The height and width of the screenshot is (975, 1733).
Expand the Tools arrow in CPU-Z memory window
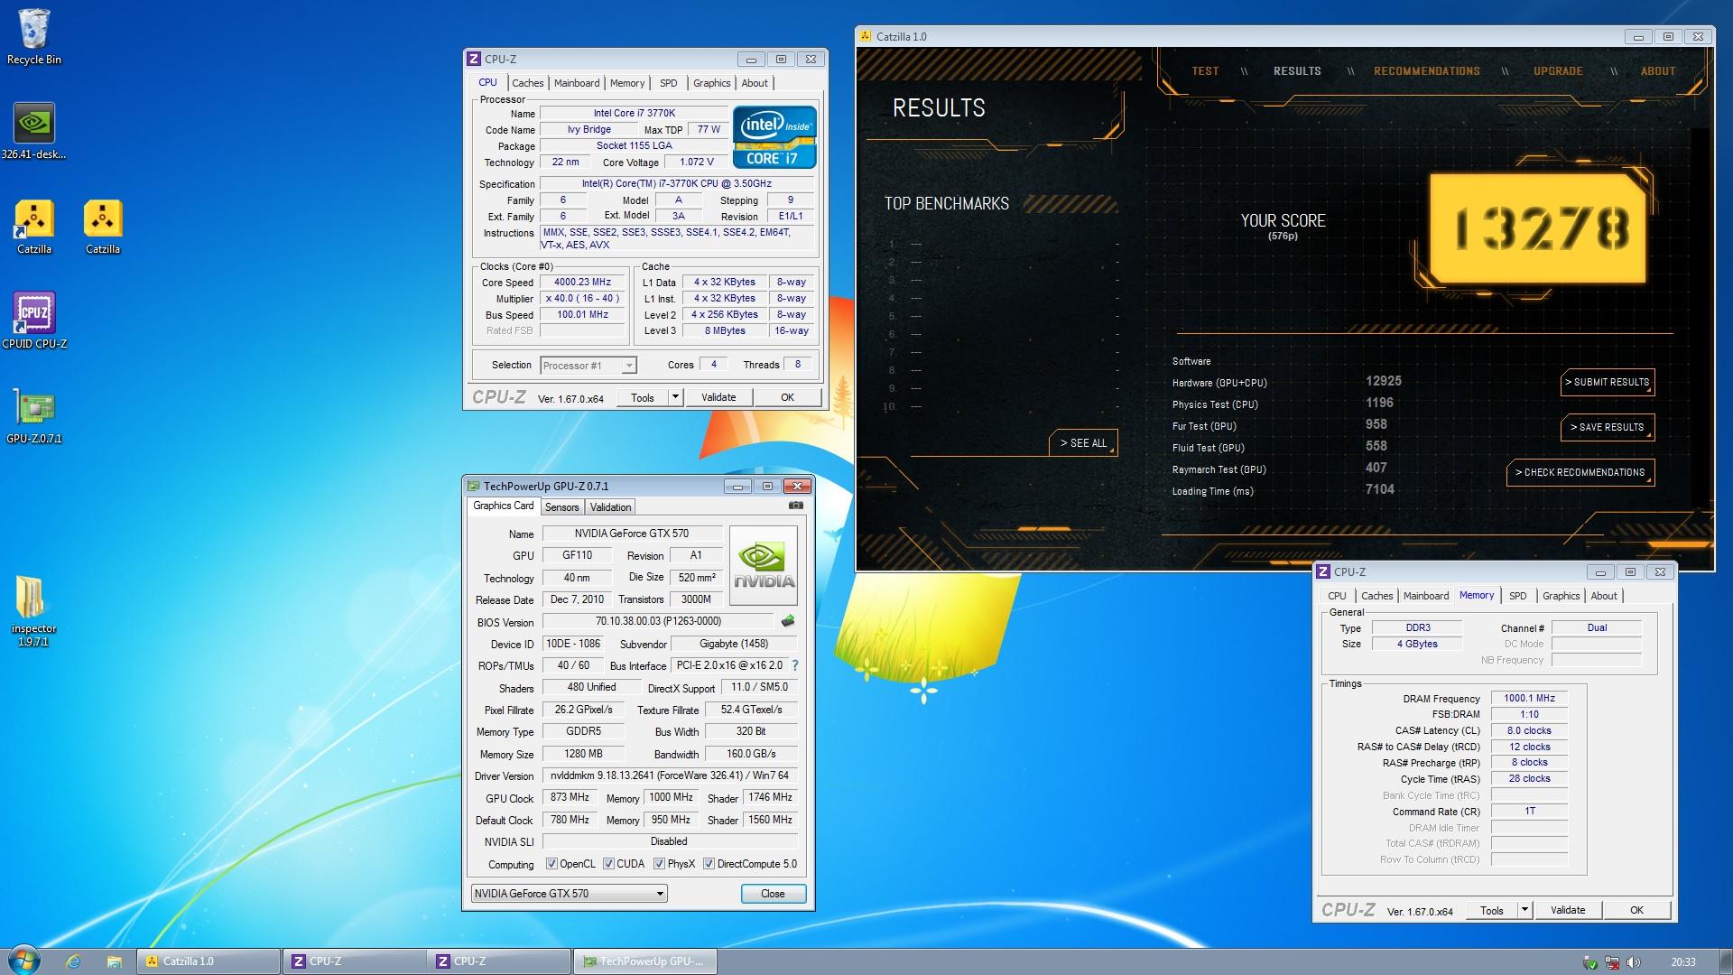click(x=1524, y=910)
